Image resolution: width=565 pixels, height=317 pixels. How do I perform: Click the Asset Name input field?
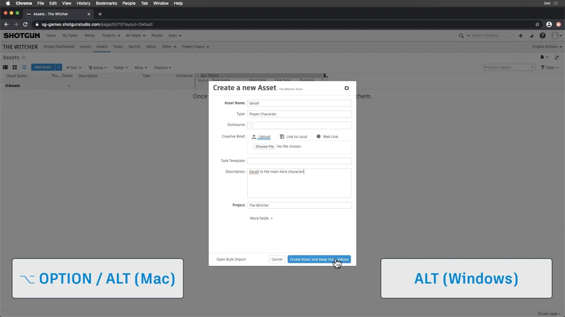[x=299, y=103]
